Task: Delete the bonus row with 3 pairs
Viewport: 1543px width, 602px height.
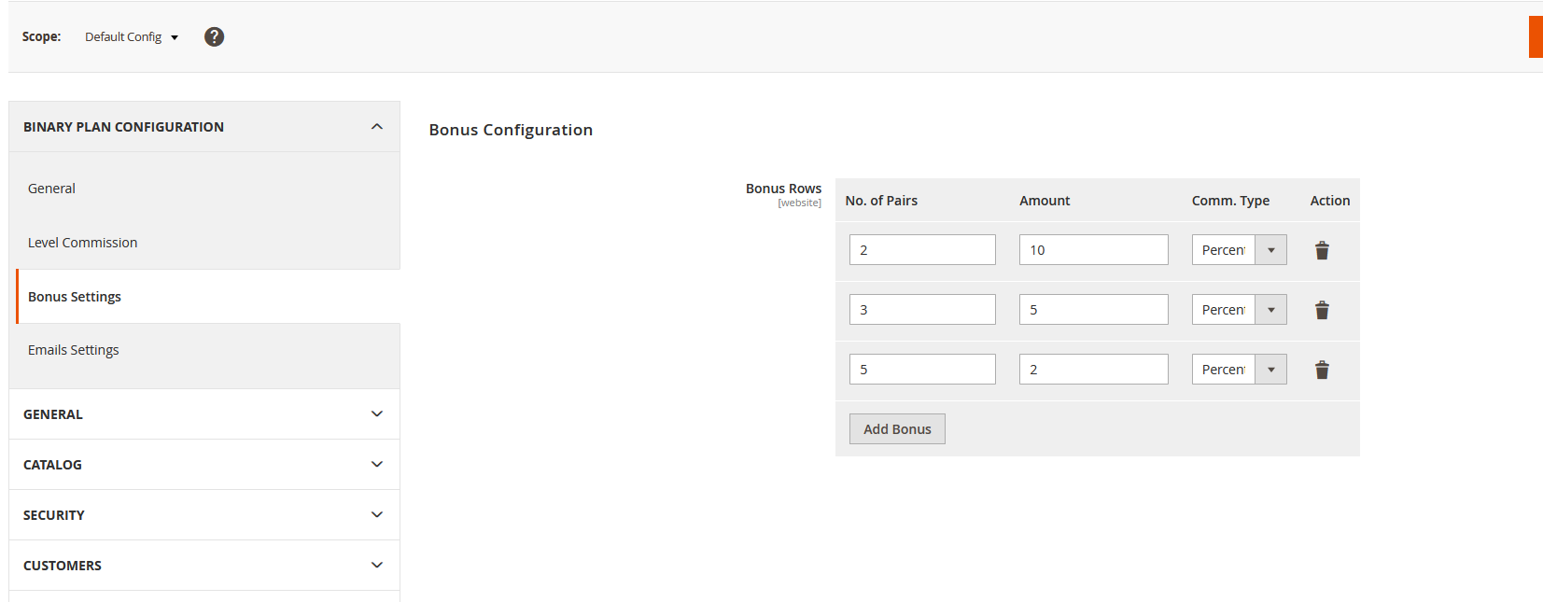Action: (x=1322, y=310)
